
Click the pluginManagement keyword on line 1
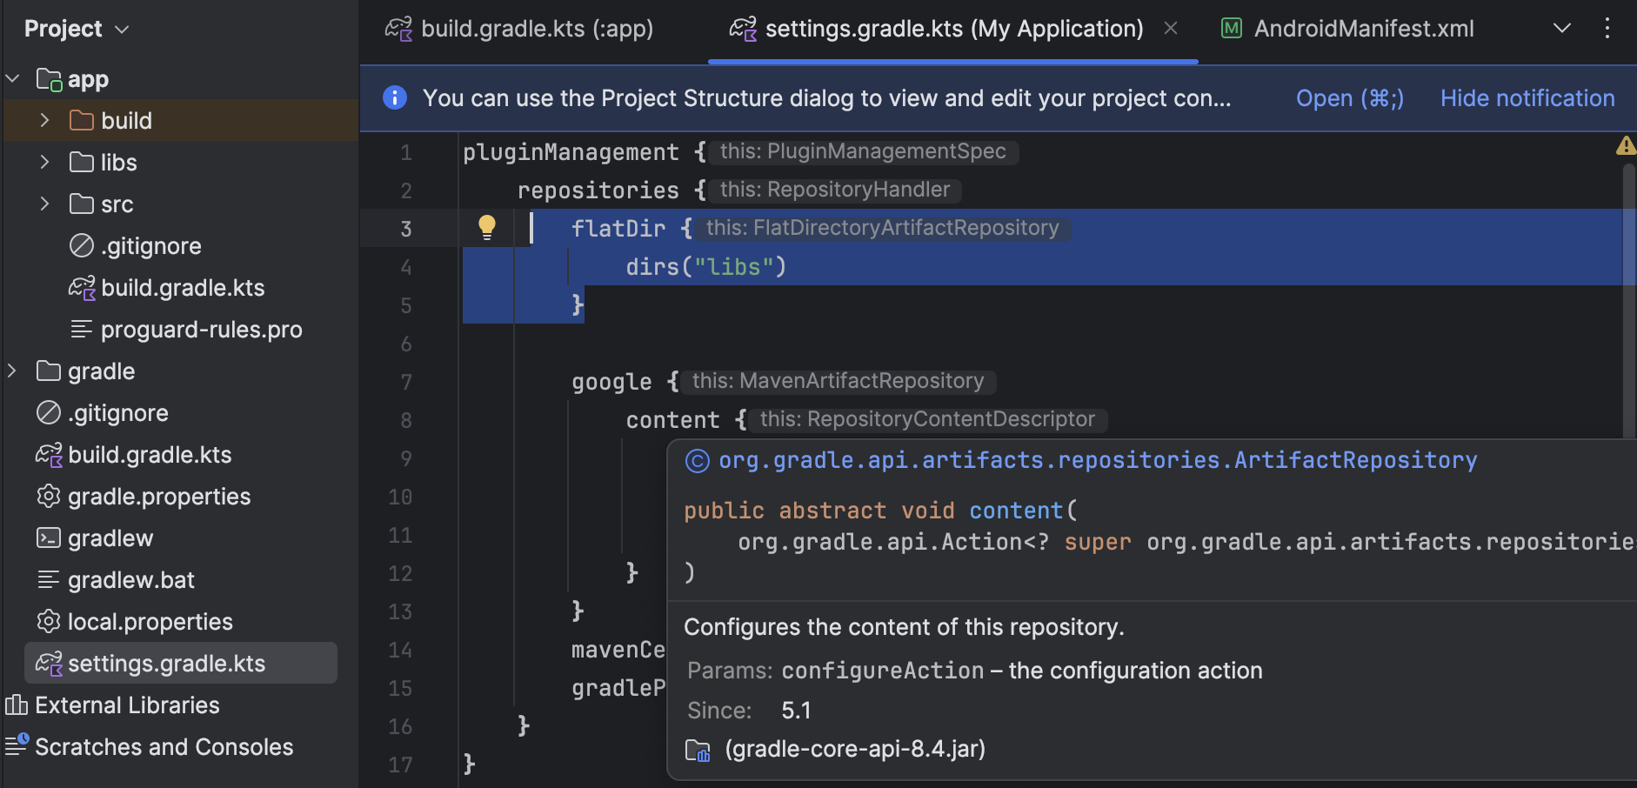point(571,152)
